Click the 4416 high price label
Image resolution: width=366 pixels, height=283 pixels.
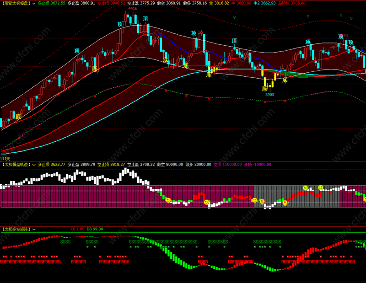133,9
